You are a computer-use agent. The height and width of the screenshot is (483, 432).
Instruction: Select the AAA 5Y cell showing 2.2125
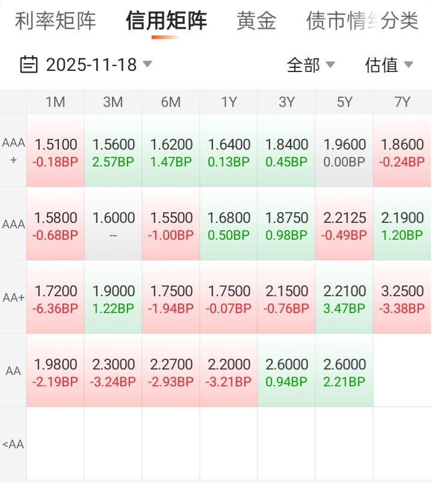pos(344,223)
